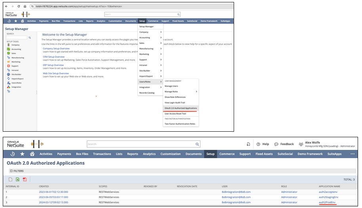Click the Accounting icon in Setup Tasks sidebar
The image size is (362, 208).
(9, 49)
